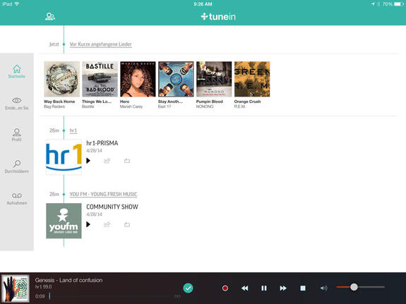Stop playback with the square button
This screenshot has height=304, width=406.
pos(303,288)
